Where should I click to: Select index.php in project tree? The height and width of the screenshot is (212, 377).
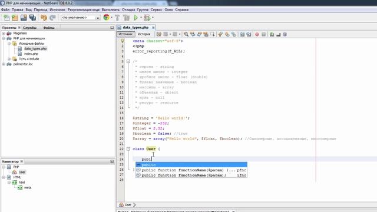pyautogui.click(x=31, y=54)
